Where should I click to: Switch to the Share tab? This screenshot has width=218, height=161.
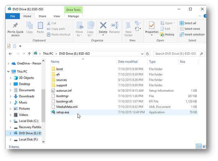point(42,16)
